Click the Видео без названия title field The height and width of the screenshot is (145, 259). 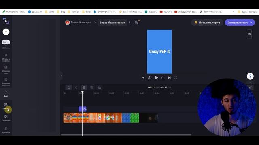point(112,23)
